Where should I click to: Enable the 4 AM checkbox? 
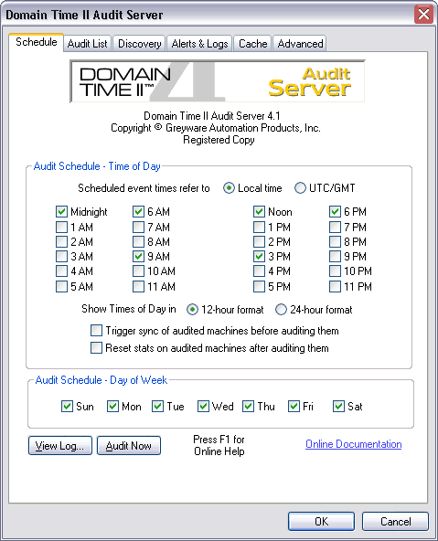point(61,270)
